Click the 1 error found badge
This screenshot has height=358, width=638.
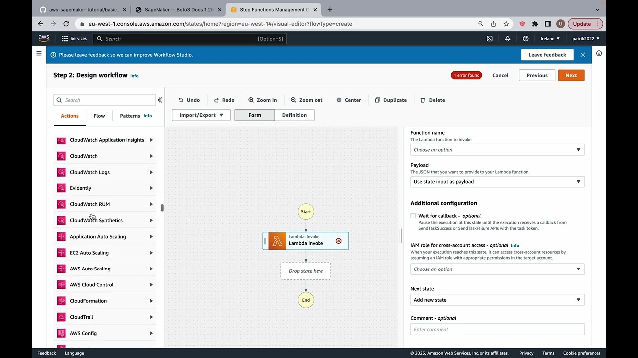pos(467,75)
